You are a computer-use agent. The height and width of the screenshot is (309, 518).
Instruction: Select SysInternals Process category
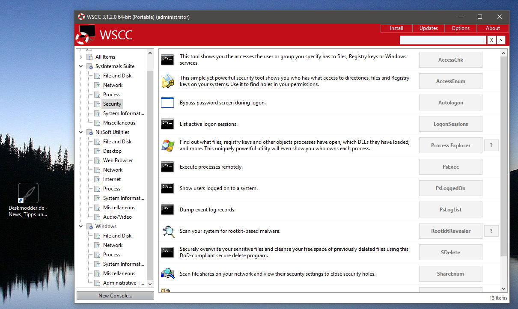[112, 95]
